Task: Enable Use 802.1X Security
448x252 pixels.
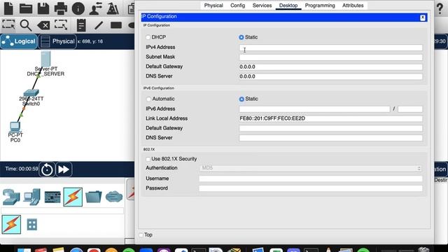Action: (x=148, y=159)
